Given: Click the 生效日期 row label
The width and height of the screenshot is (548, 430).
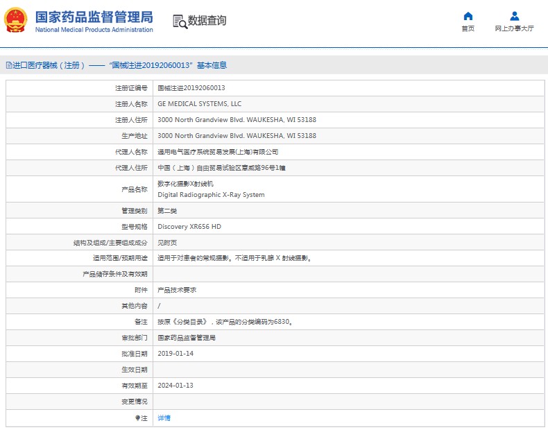Looking at the screenshot, I should (x=135, y=370).
